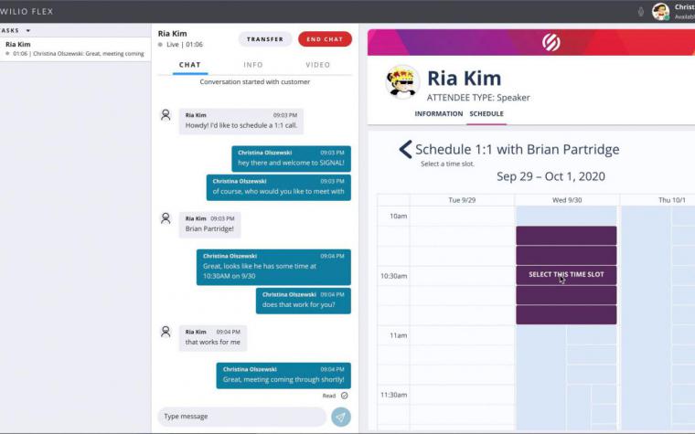Select the SCHEDULE tab in profile
The image size is (695, 434).
[486, 114]
